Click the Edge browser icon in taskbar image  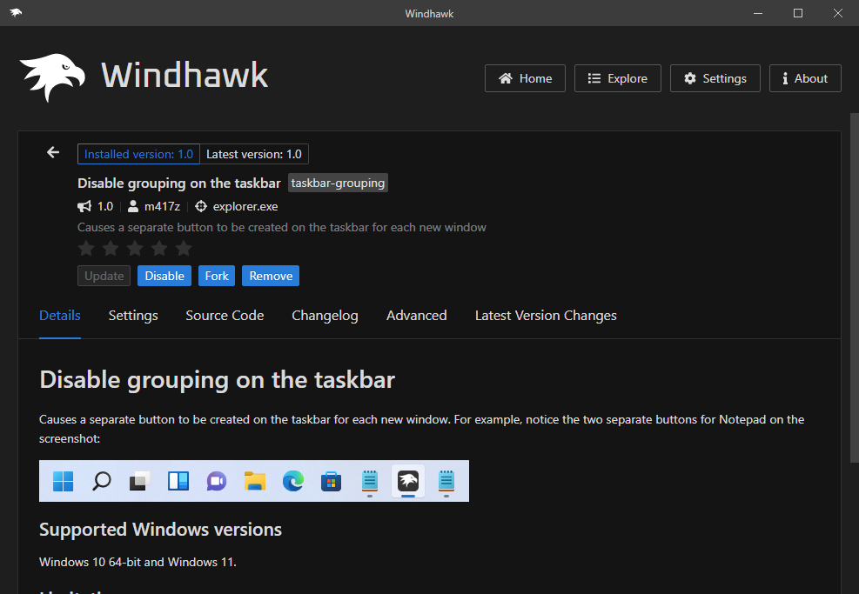293,481
